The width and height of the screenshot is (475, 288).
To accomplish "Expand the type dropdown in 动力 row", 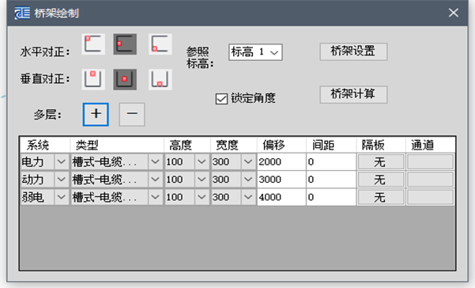I will click(x=156, y=180).
